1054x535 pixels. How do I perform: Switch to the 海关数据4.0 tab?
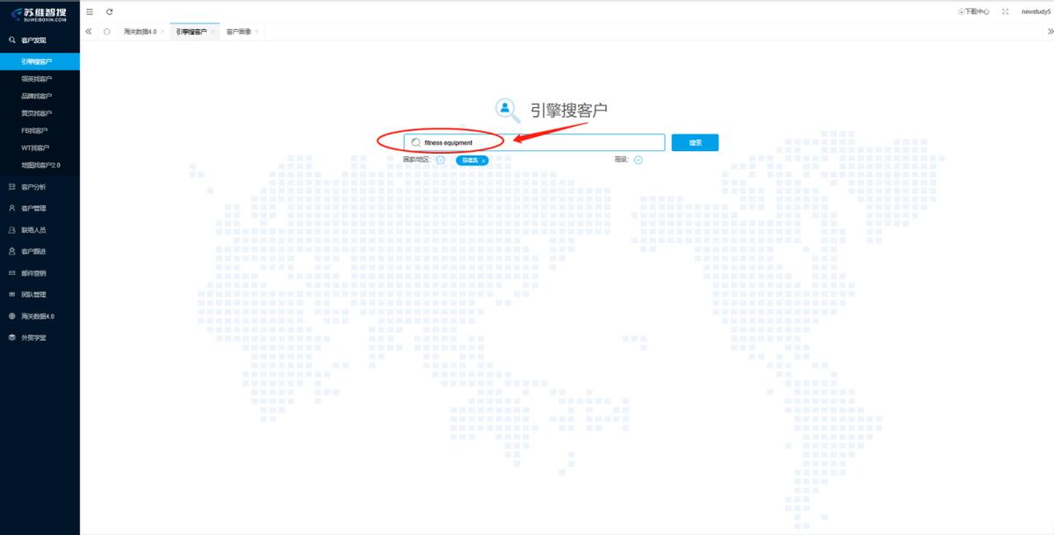click(x=141, y=30)
